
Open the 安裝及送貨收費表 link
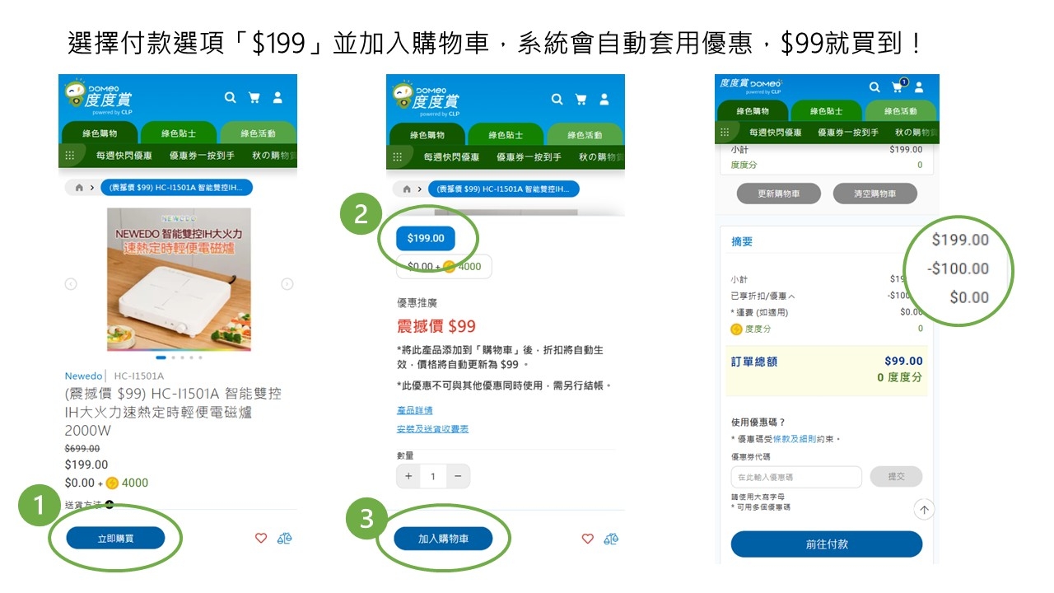pyautogui.click(x=432, y=429)
